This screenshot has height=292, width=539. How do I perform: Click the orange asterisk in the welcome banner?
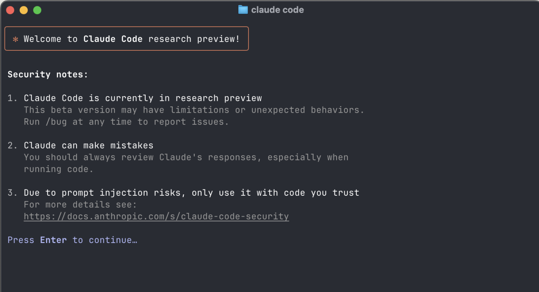[15, 39]
